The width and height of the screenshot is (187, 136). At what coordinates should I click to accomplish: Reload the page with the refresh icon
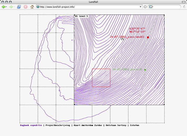pyautogui.click(x=19, y=7)
